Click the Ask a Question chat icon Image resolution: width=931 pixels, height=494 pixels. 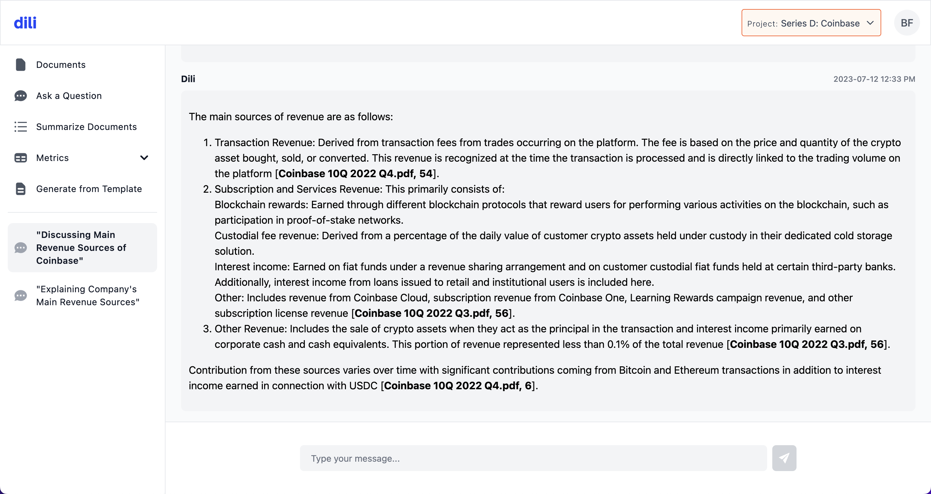(21, 96)
